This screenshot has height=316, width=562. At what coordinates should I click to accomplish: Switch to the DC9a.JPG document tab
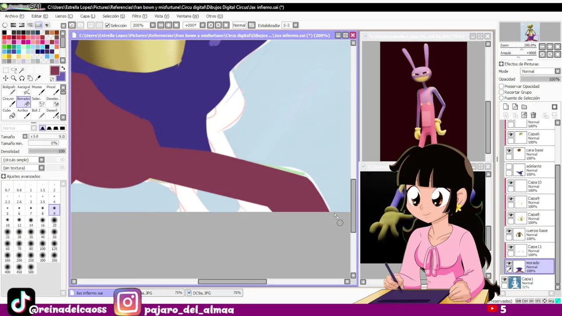pos(214,293)
